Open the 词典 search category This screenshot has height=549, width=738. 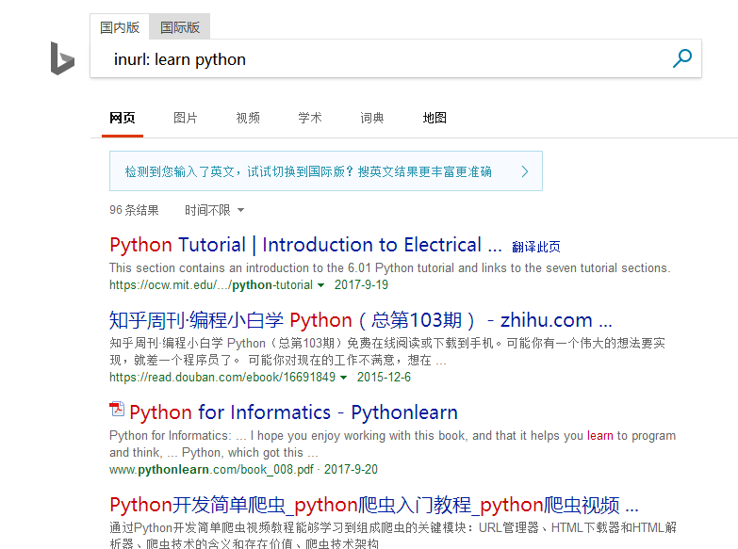pyautogui.click(x=372, y=118)
